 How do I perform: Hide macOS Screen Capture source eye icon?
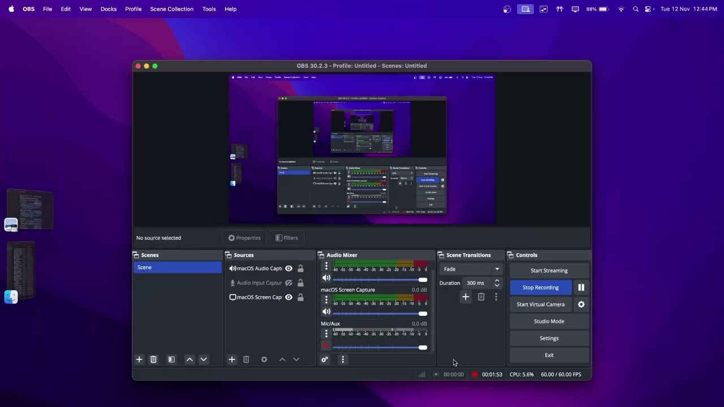[288, 297]
